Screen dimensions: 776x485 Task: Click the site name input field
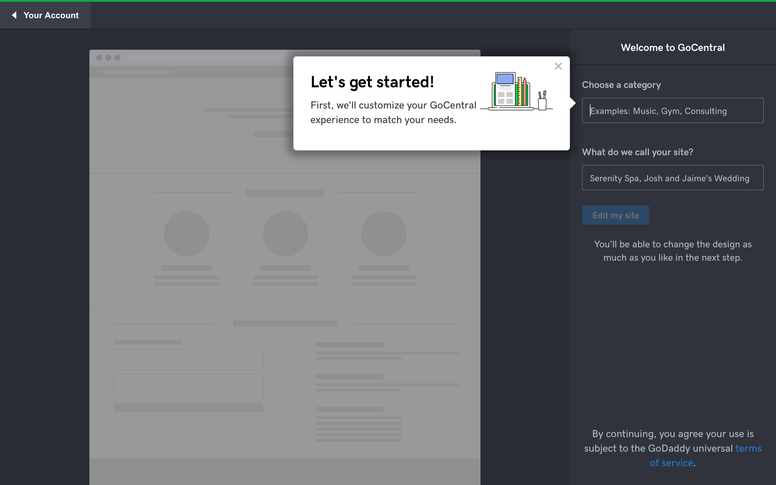coord(672,178)
